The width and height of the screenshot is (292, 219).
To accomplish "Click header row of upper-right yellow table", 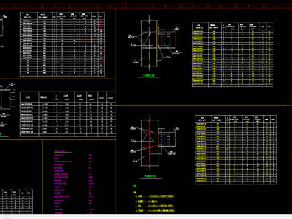I will tap(232, 26).
